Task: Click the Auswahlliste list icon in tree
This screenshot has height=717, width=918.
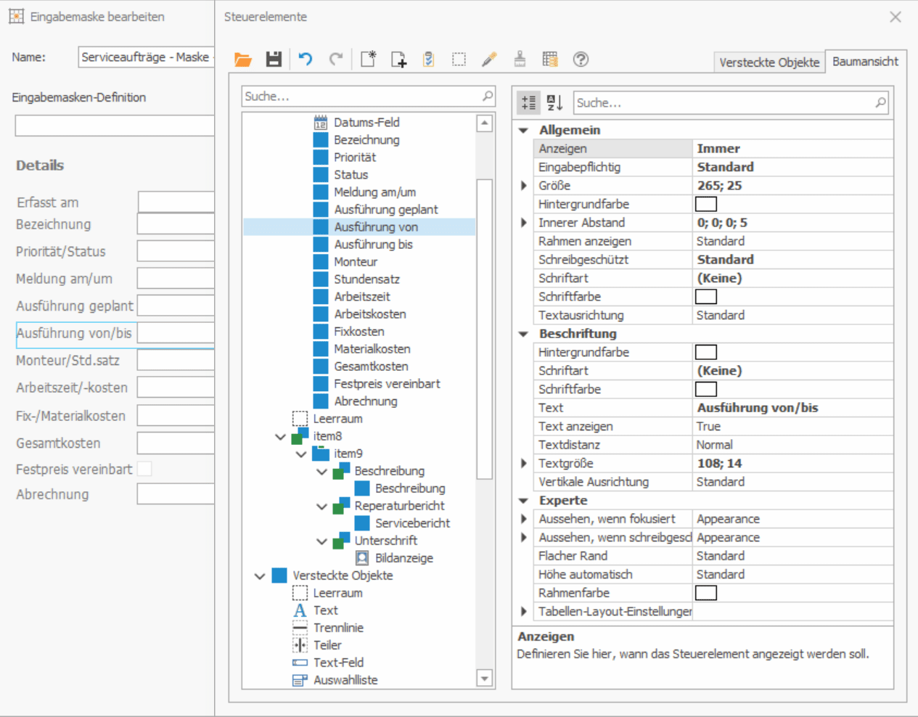Action: (x=300, y=680)
